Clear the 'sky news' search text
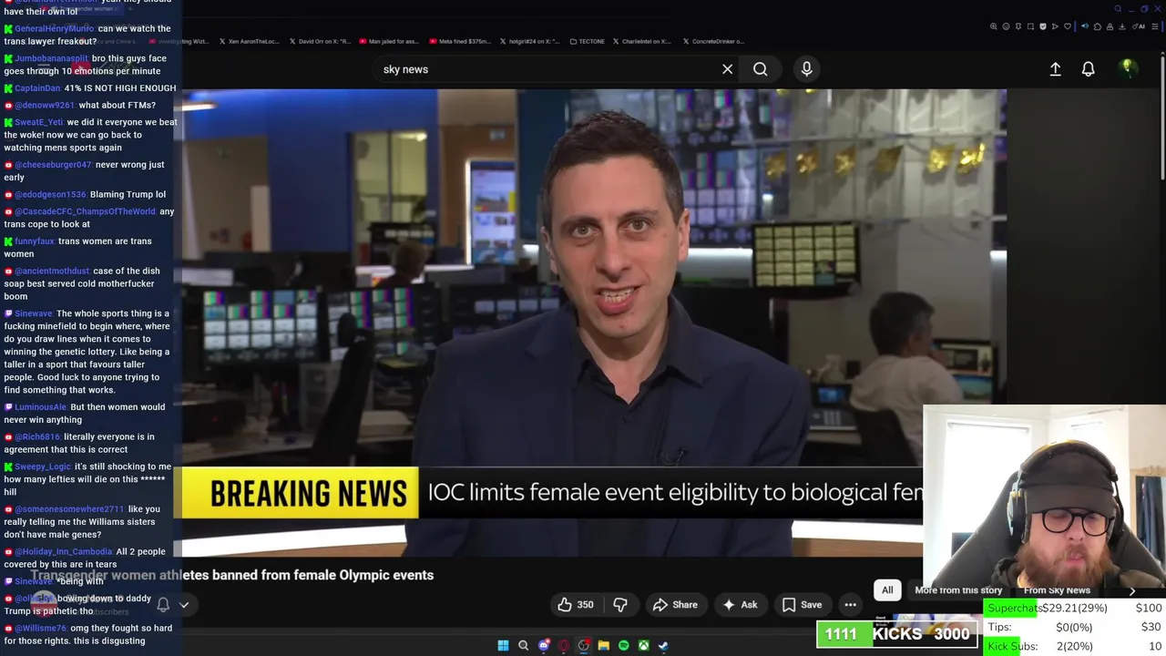Viewport: 1166px width, 656px height. 727,69
